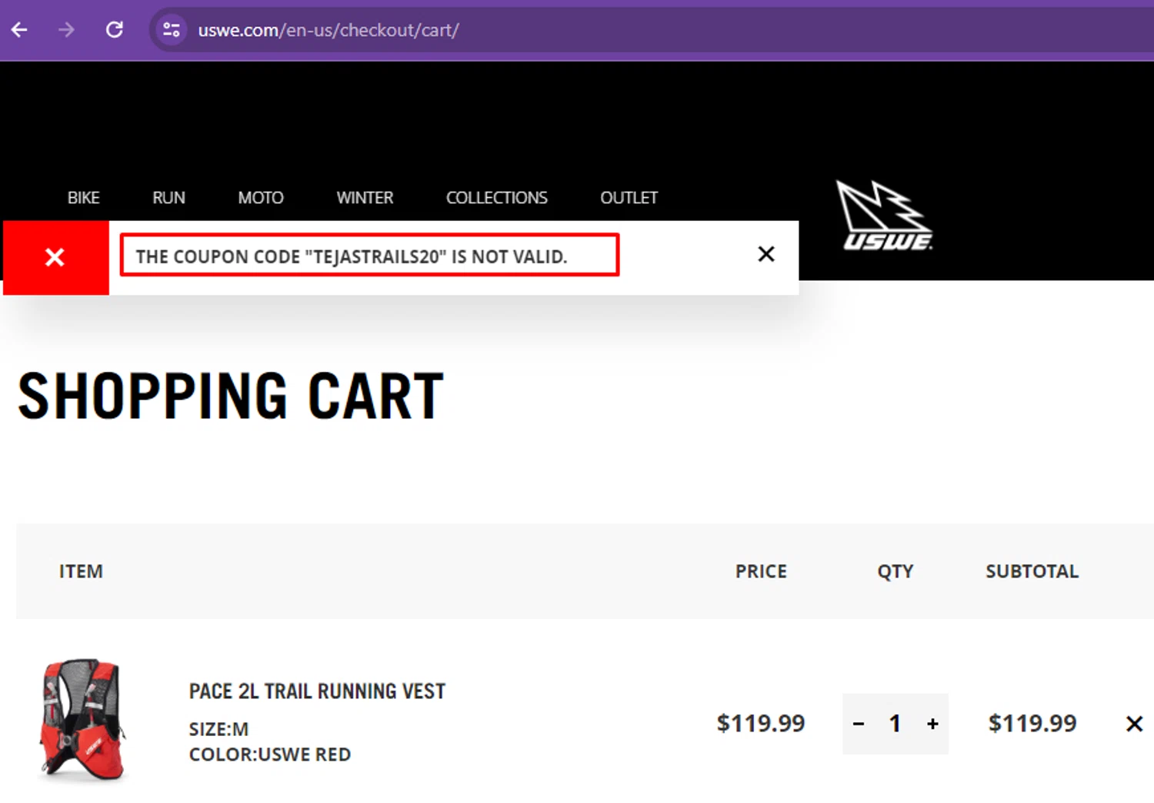Open the BIKE menu
1154x803 pixels.
pyautogui.click(x=83, y=198)
